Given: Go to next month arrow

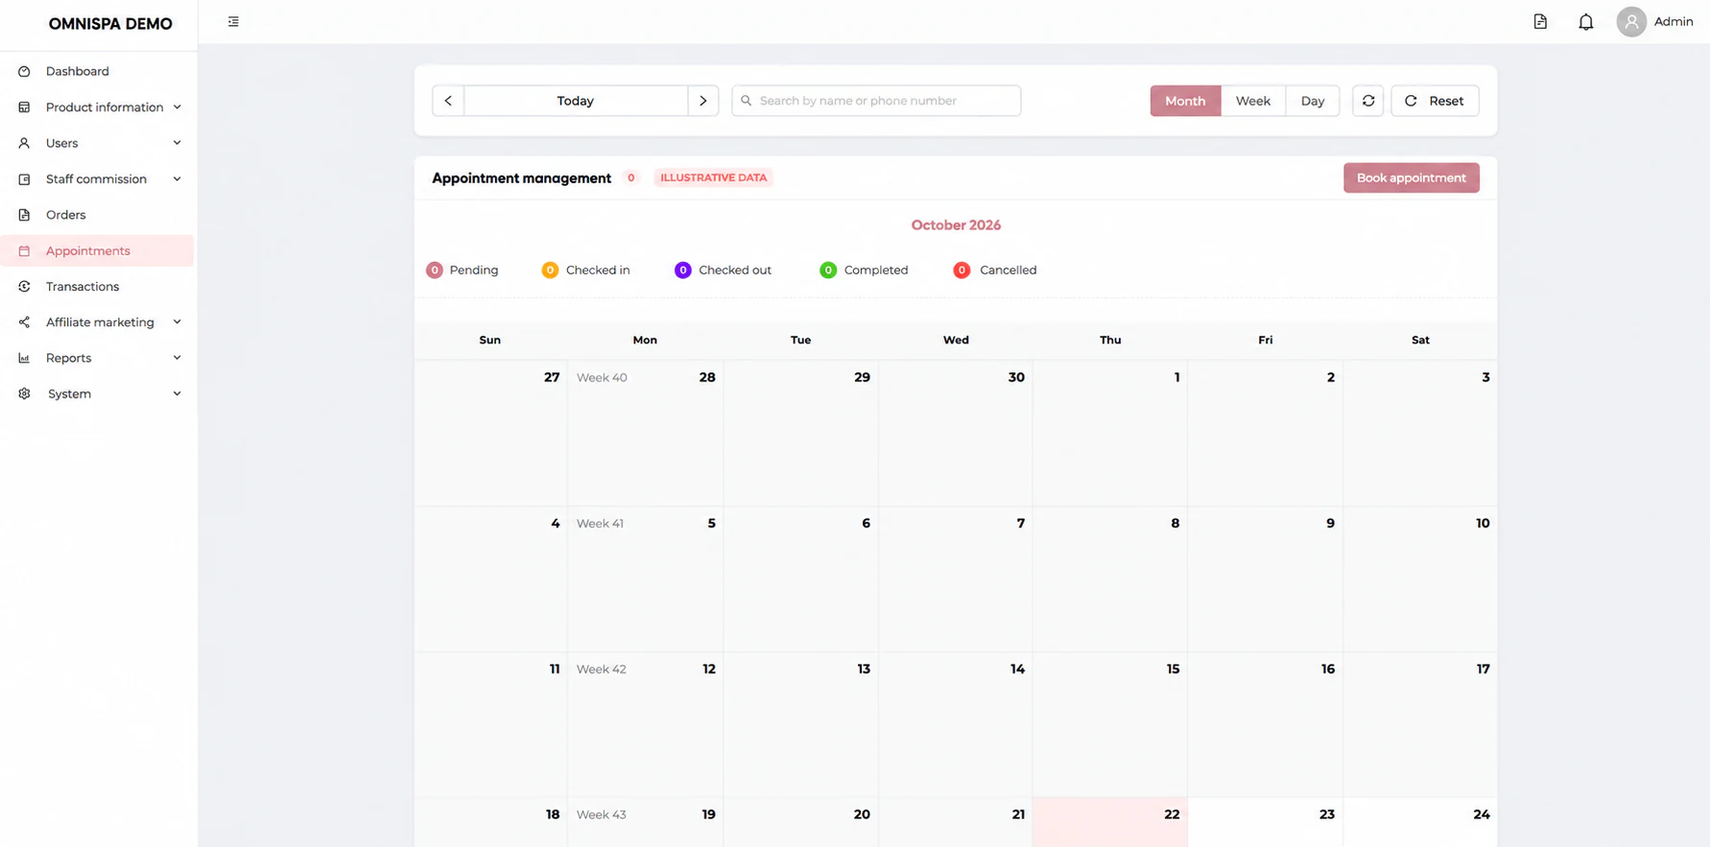Looking at the screenshot, I should pyautogui.click(x=703, y=101).
